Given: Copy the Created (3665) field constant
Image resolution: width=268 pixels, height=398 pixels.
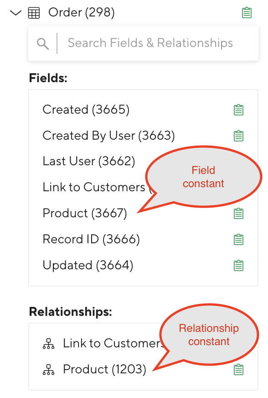Looking at the screenshot, I should (x=238, y=110).
